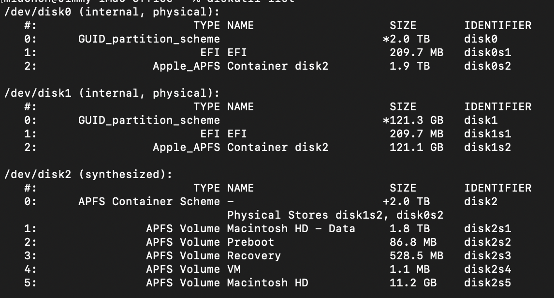
Task: Click the disk1s1 identifier text
Action: tap(487, 134)
